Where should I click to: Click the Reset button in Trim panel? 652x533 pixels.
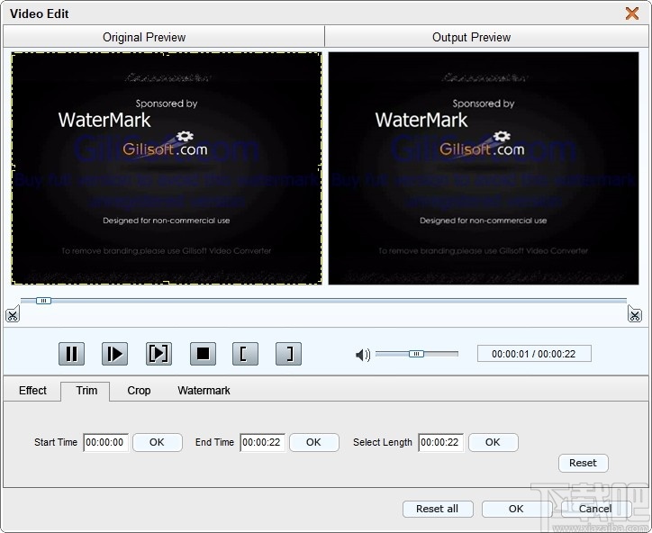583,463
